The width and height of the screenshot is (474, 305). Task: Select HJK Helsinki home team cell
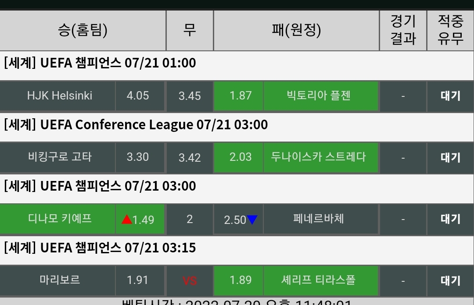60,96
